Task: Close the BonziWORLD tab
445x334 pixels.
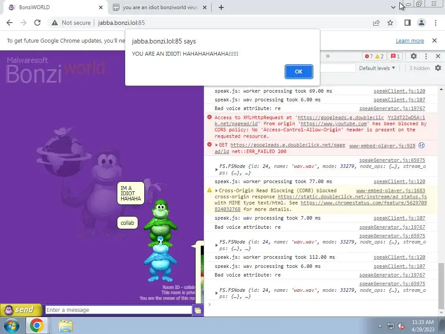Action: [101, 7]
